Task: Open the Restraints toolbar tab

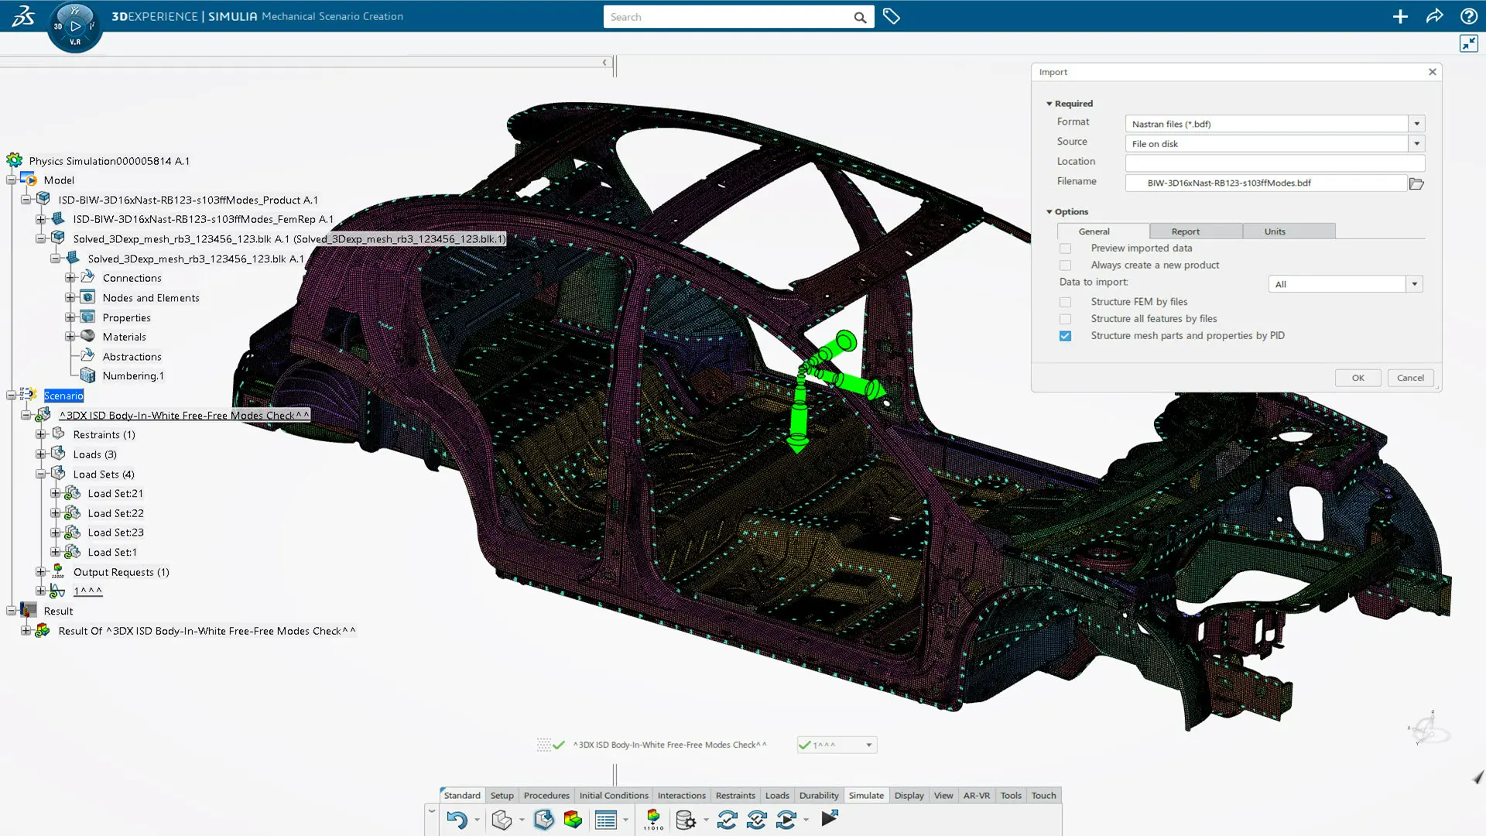Action: (x=734, y=795)
